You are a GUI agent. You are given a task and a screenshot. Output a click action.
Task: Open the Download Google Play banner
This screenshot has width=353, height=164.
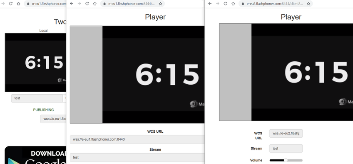click(35, 155)
